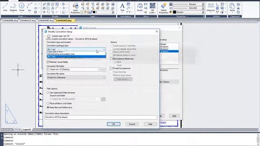Image resolution: width=260 pixels, height=146 pixels.
Task: Open the conversion file folder dropdown
Action: point(98,69)
